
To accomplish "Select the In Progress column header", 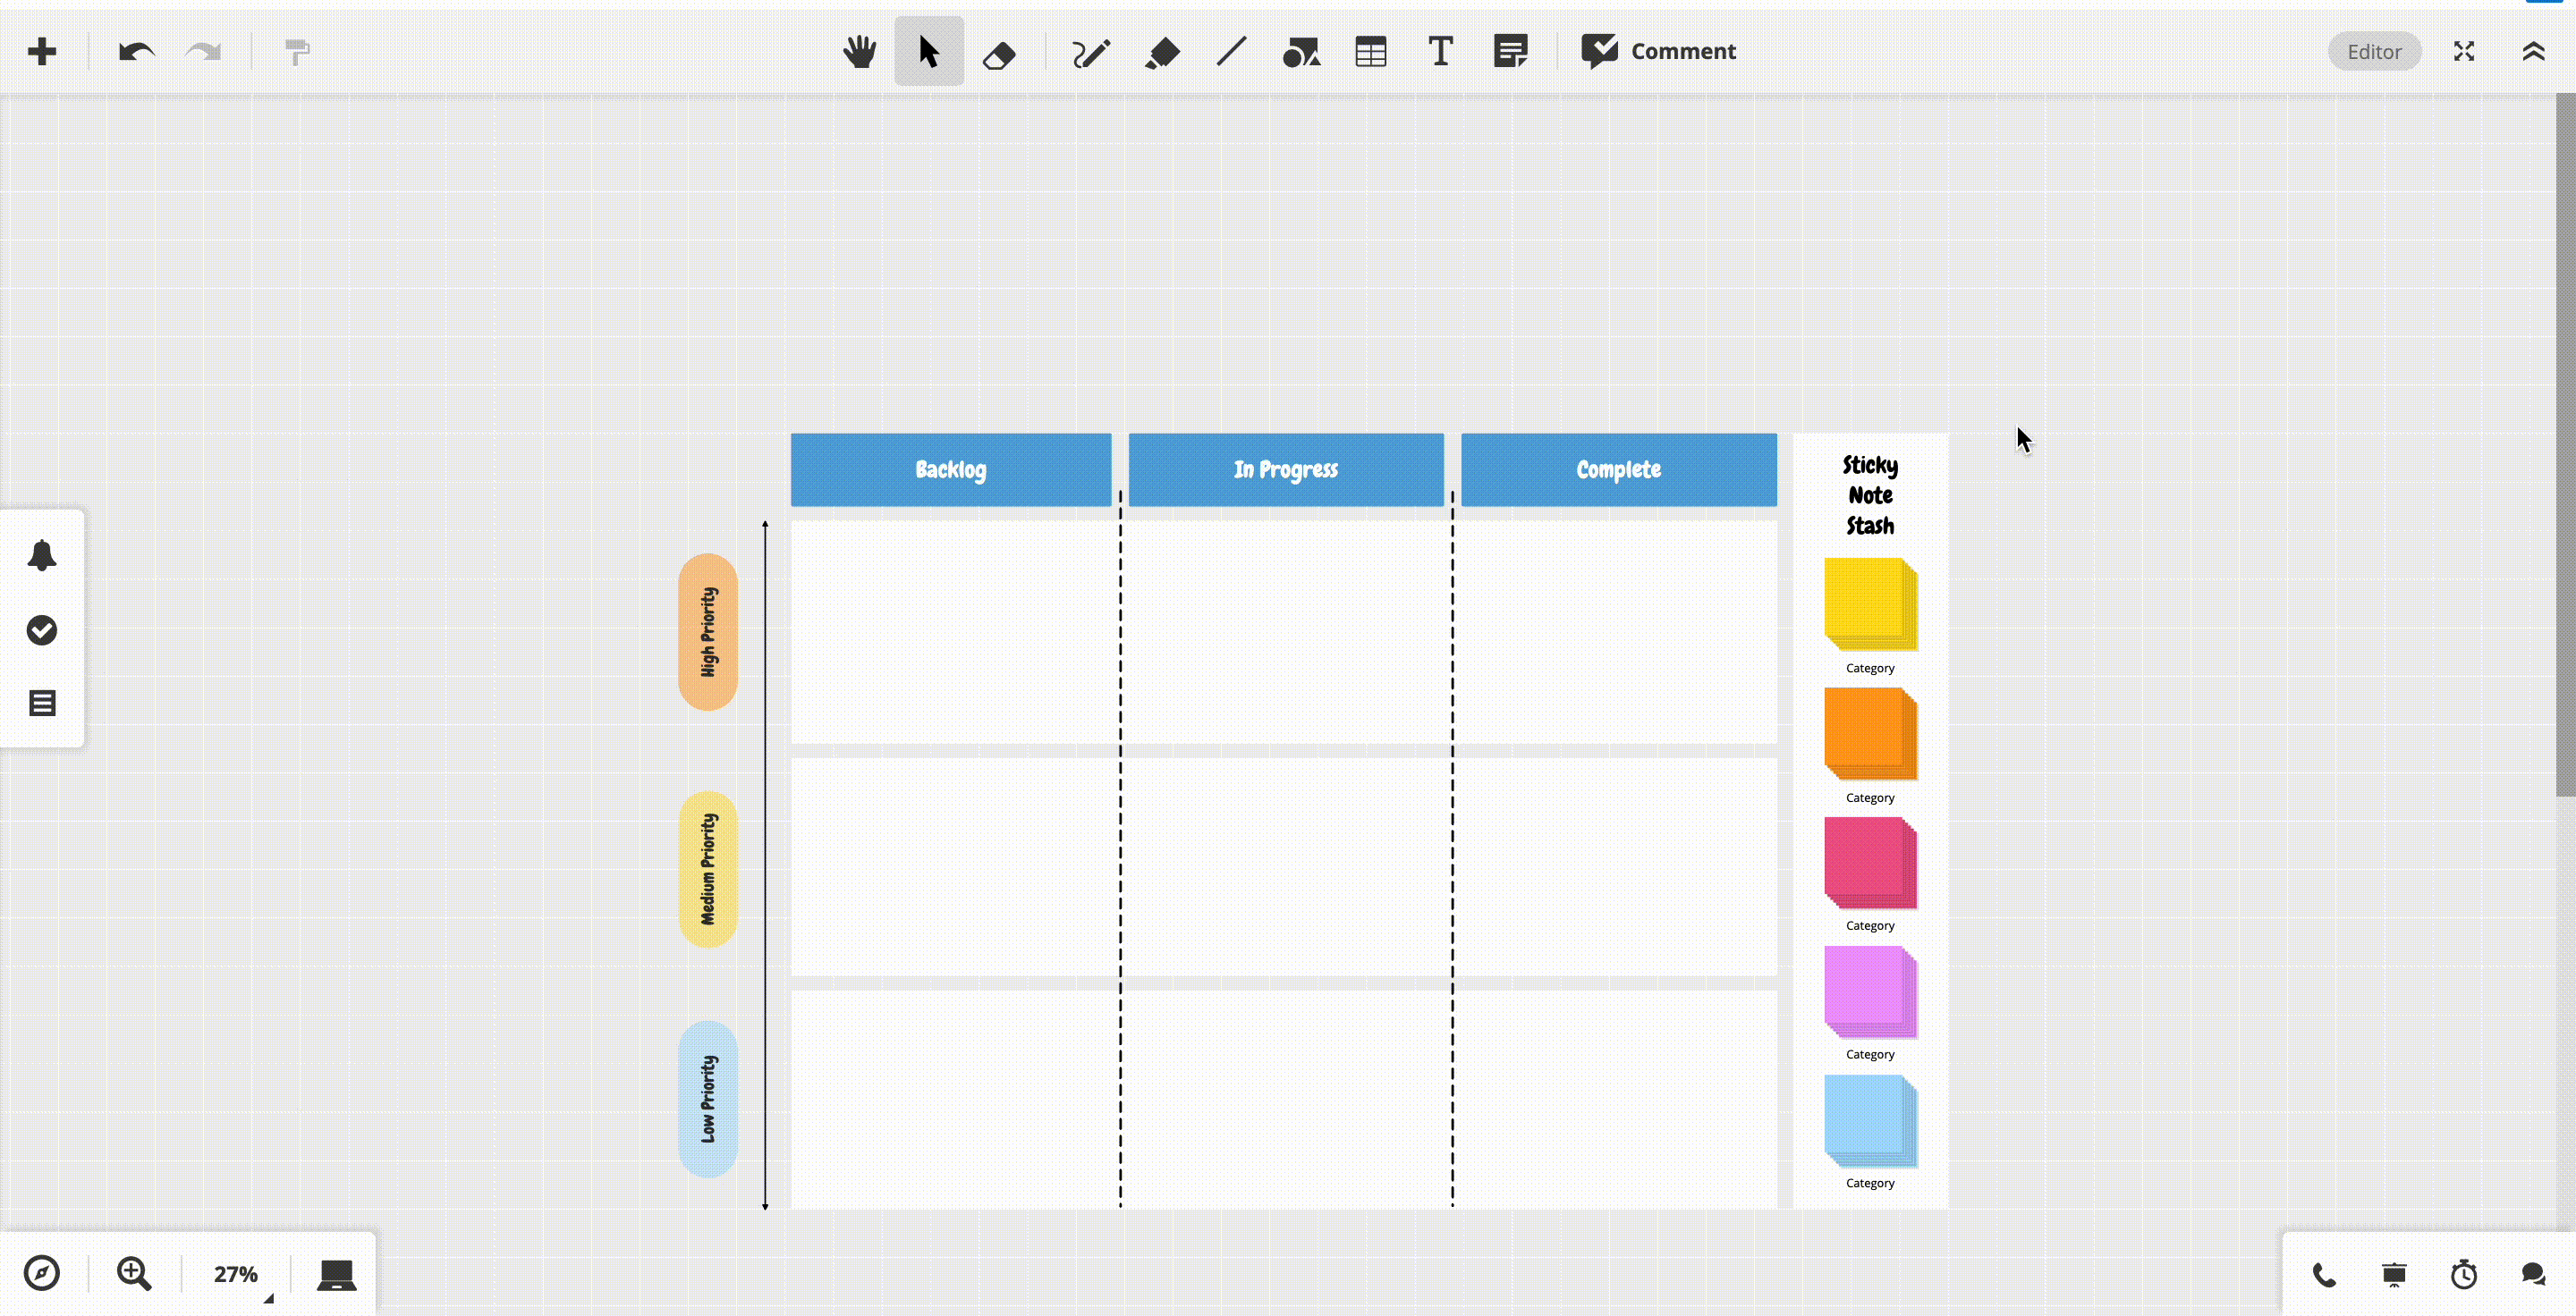I will pos(1286,469).
